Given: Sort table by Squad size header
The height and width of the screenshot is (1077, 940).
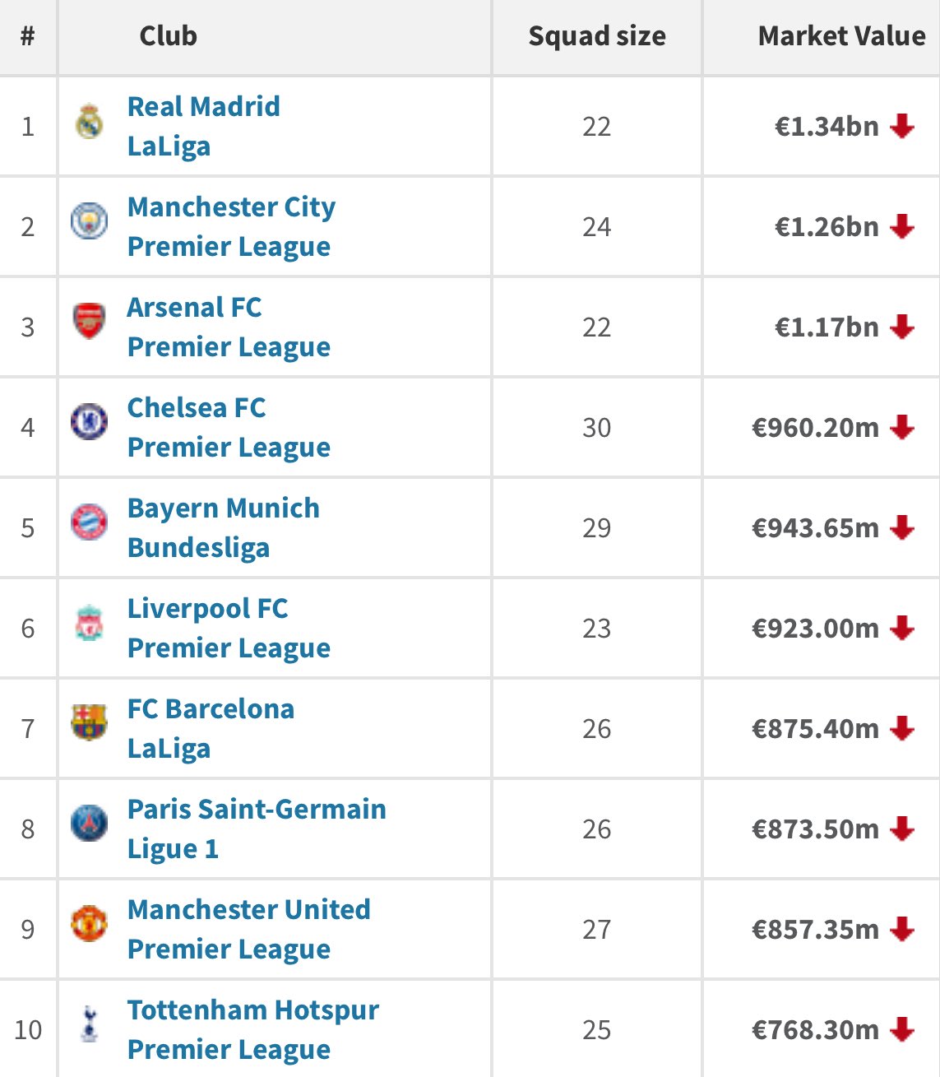Looking at the screenshot, I should click(x=597, y=36).
